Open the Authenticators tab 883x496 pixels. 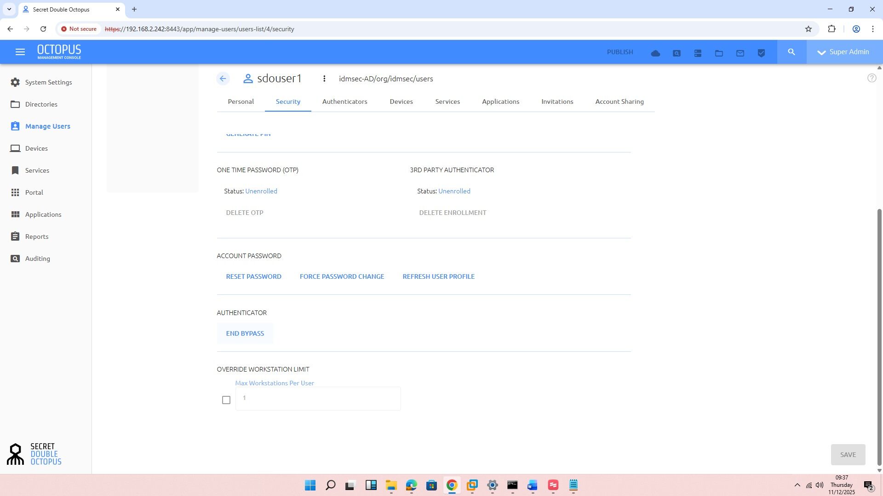tap(344, 101)
